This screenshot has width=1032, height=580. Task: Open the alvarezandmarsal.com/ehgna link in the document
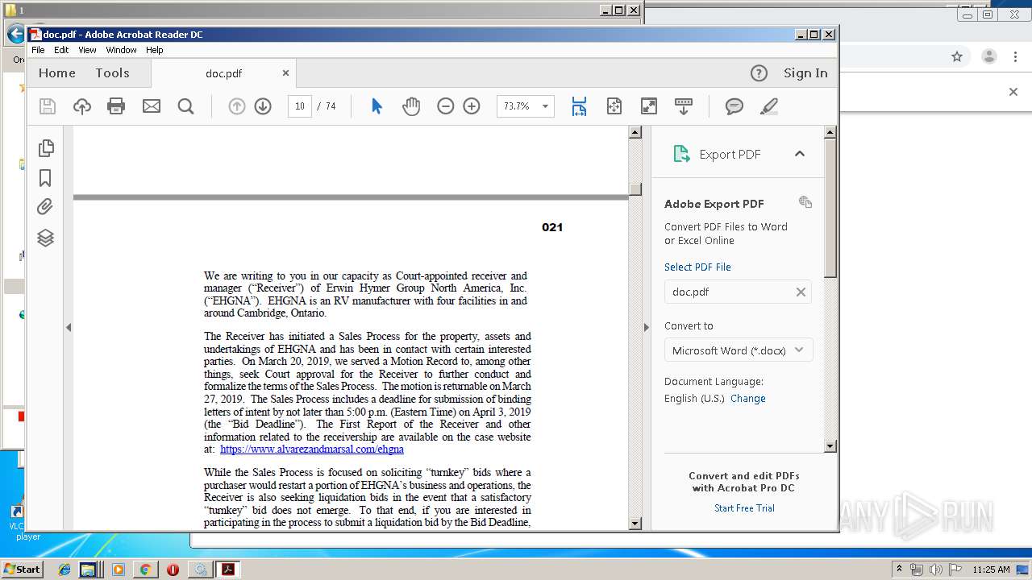pos(312,449)
